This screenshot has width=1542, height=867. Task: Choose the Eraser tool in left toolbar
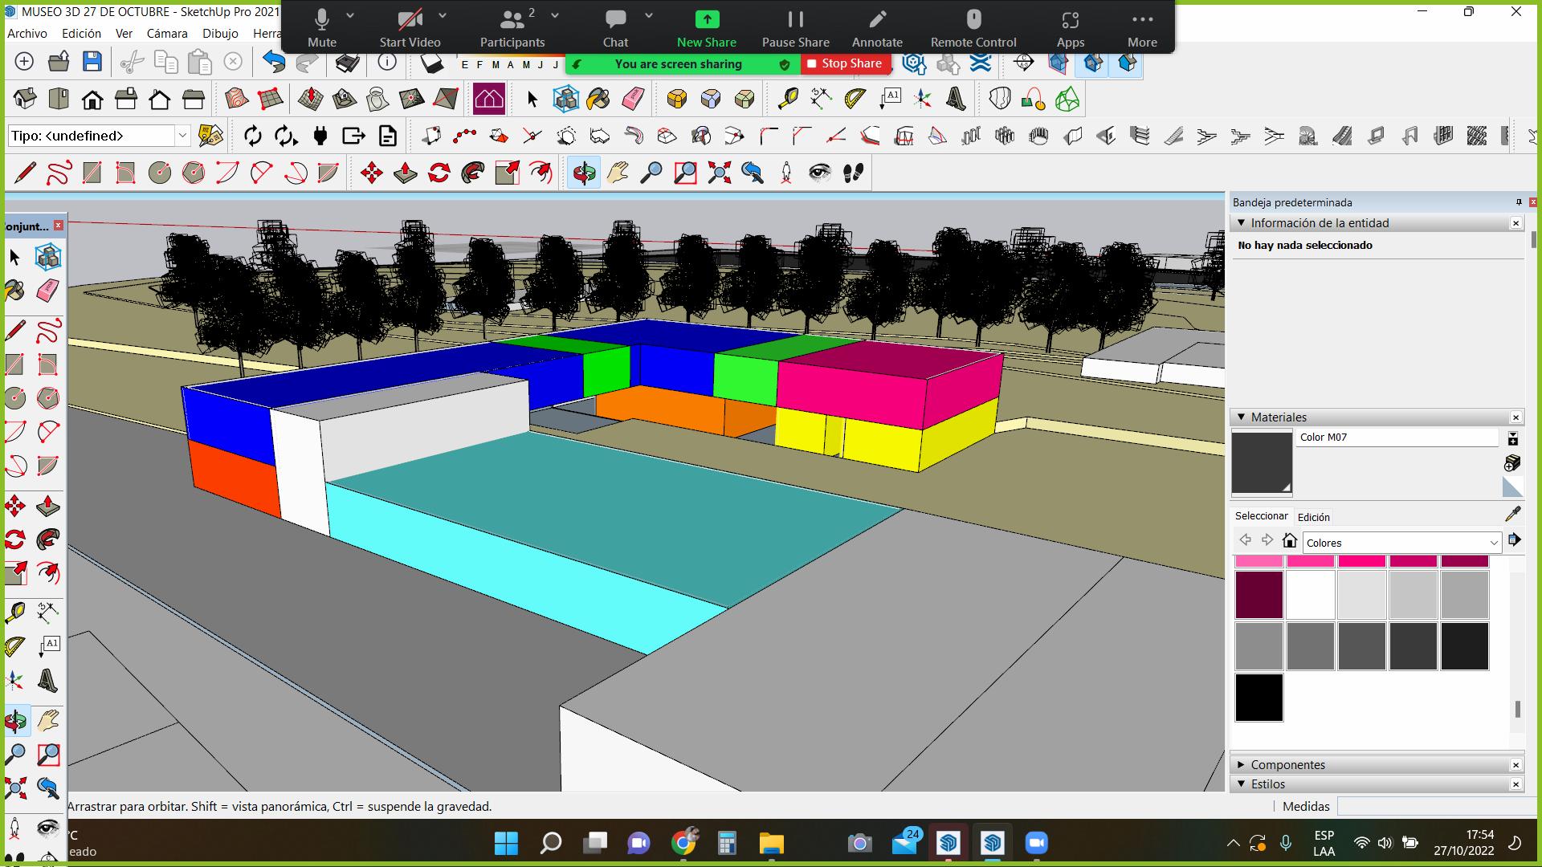click(x=48, y=291)
